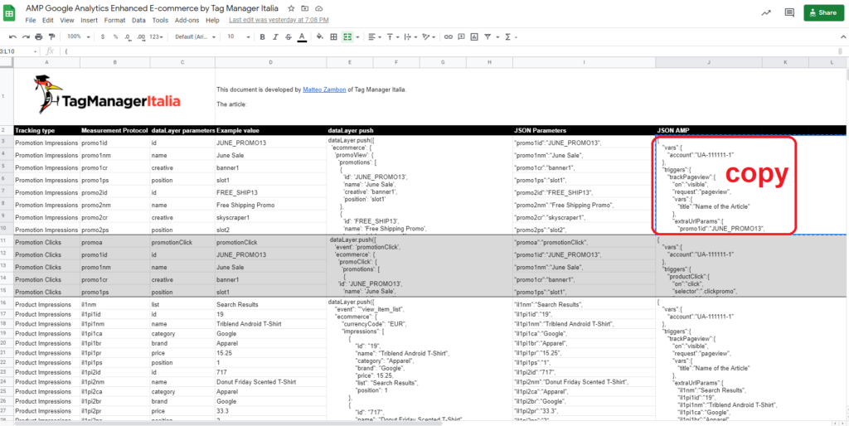
Task: Open the text color picker
Action: 302,36
